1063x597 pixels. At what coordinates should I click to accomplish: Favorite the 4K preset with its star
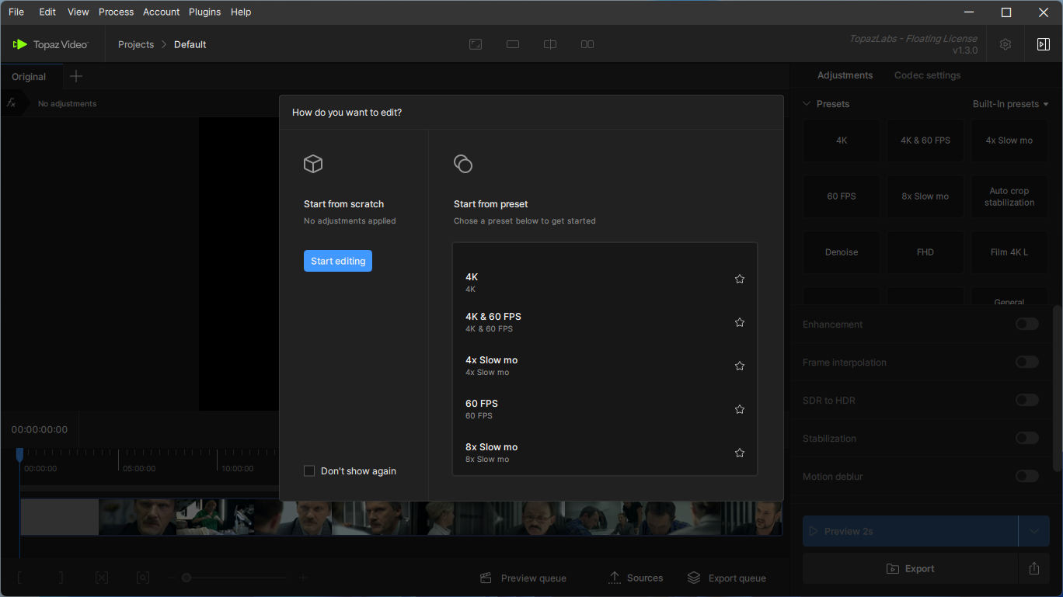click(740, 279)
